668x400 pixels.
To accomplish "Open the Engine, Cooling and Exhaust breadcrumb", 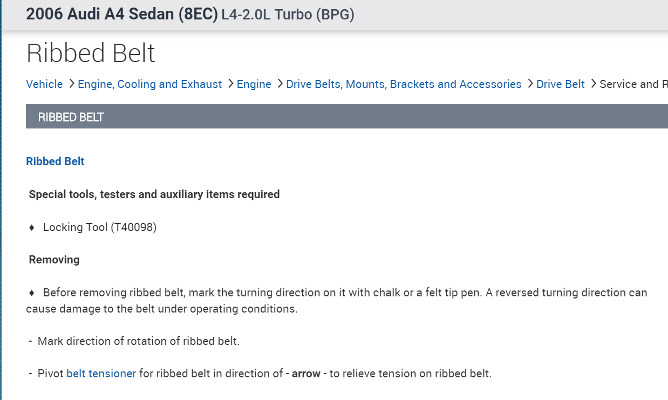I will click(149, 84).
